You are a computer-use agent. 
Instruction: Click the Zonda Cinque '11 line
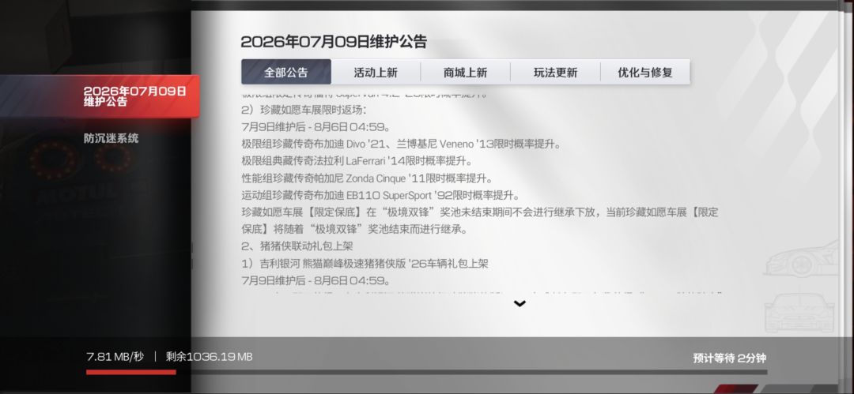[367, 178]
